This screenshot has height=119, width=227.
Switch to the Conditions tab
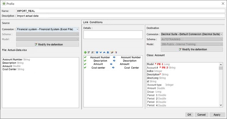[96, 22]
